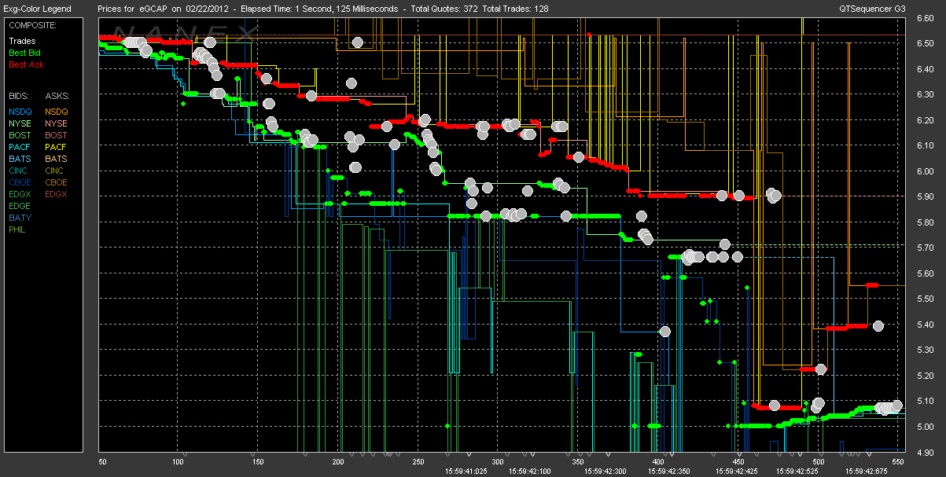Select Best Bid in the legend
The height and width of the screenshot is (477, 946).
pyautogui.click(x=24, y=53)
